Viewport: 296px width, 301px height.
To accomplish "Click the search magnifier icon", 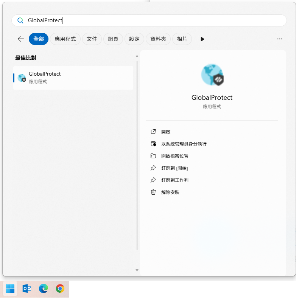I will tap(20, 20).
